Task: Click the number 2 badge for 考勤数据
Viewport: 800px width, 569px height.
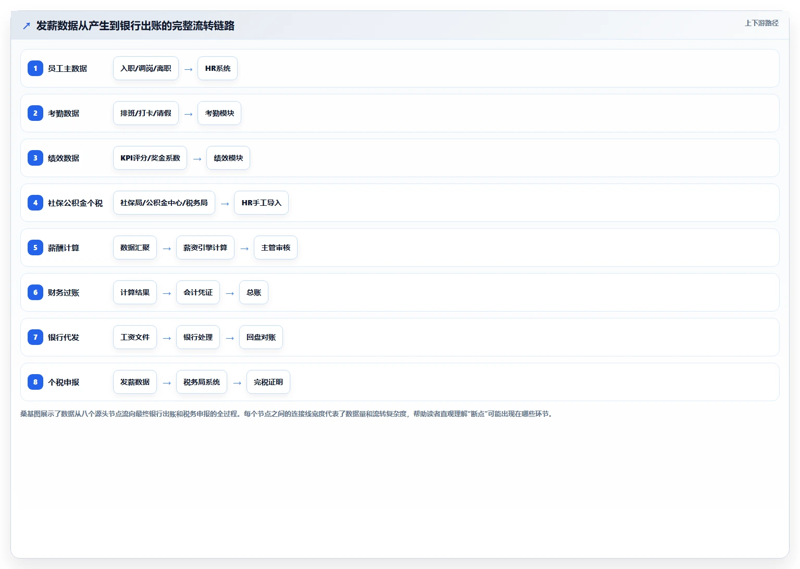Action: point(35,113)
